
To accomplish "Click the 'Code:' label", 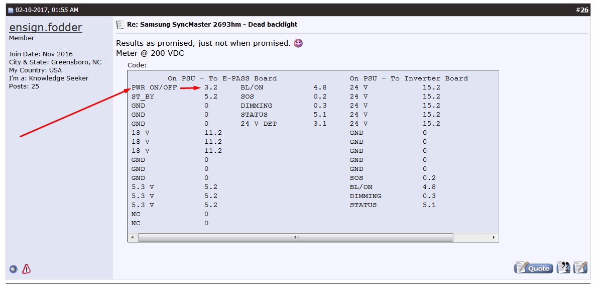I will coord(137,65).
